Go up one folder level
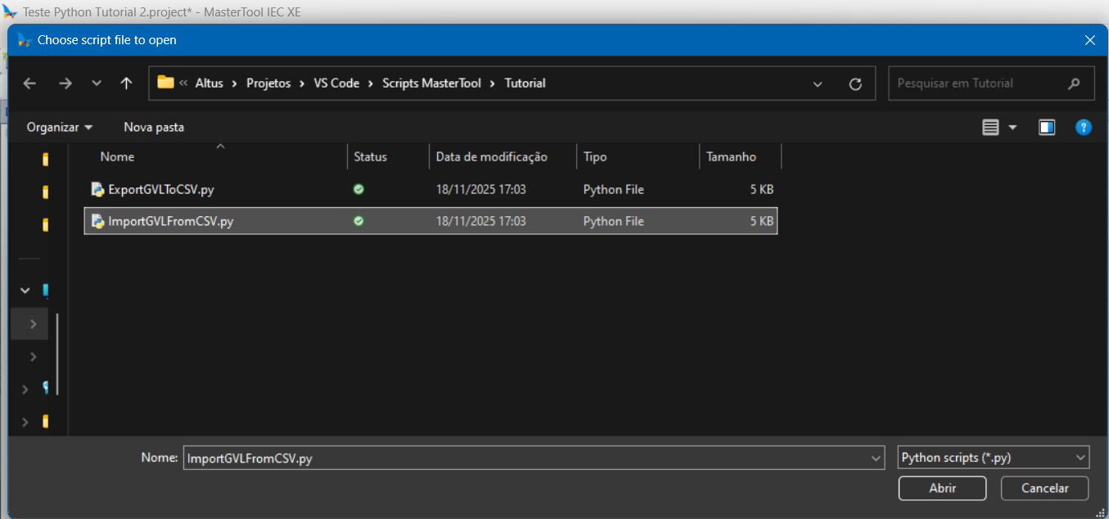The height and width of the screenshot is (519, 1109). (x=126, y=83)
